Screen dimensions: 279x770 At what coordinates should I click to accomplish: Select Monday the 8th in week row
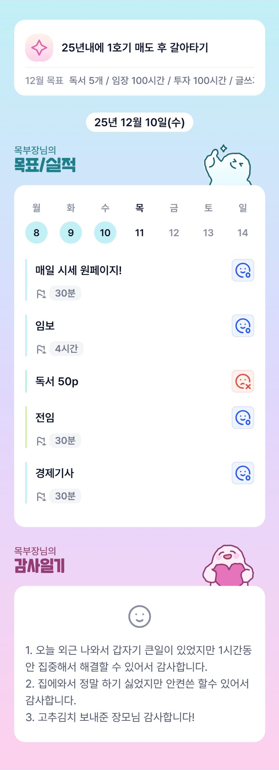(x=36, y=233)
